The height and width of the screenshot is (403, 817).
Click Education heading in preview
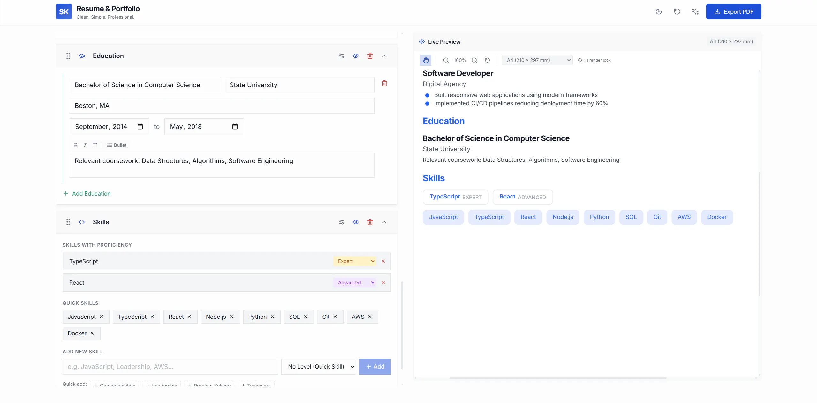(443, 121)
